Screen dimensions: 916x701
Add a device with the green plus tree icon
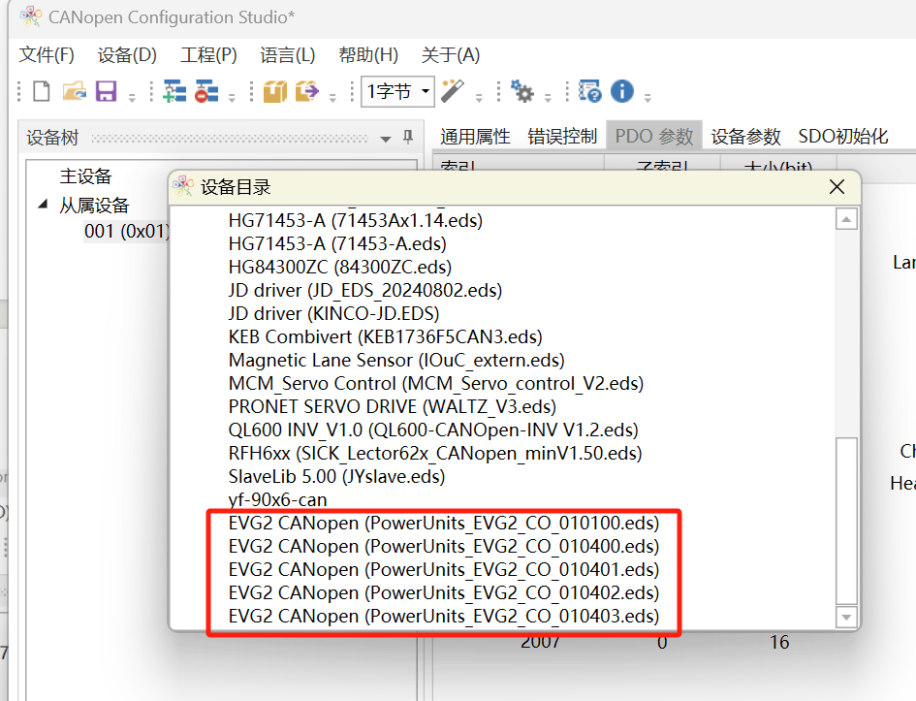point(174,91)
